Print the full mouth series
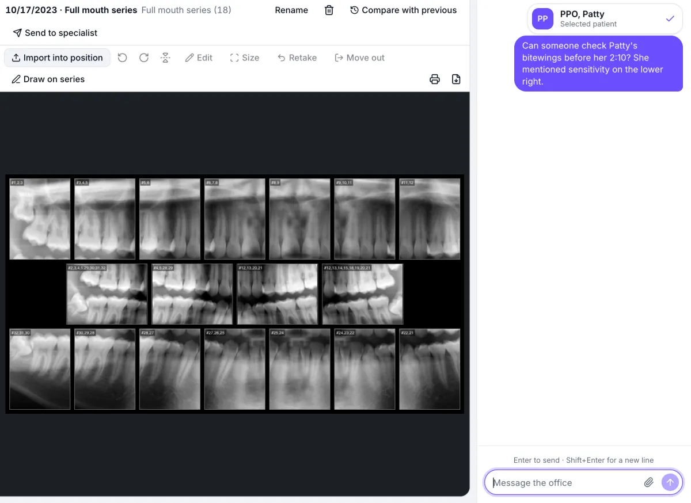691x503 pixels. click(x=435, y=79)
